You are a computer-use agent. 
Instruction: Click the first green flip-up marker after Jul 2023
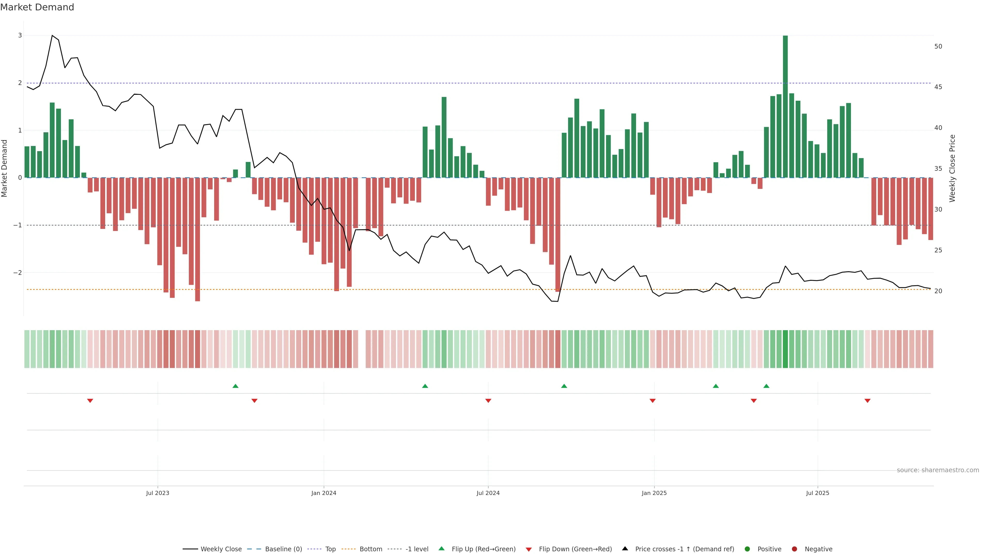tap(236, 386)
